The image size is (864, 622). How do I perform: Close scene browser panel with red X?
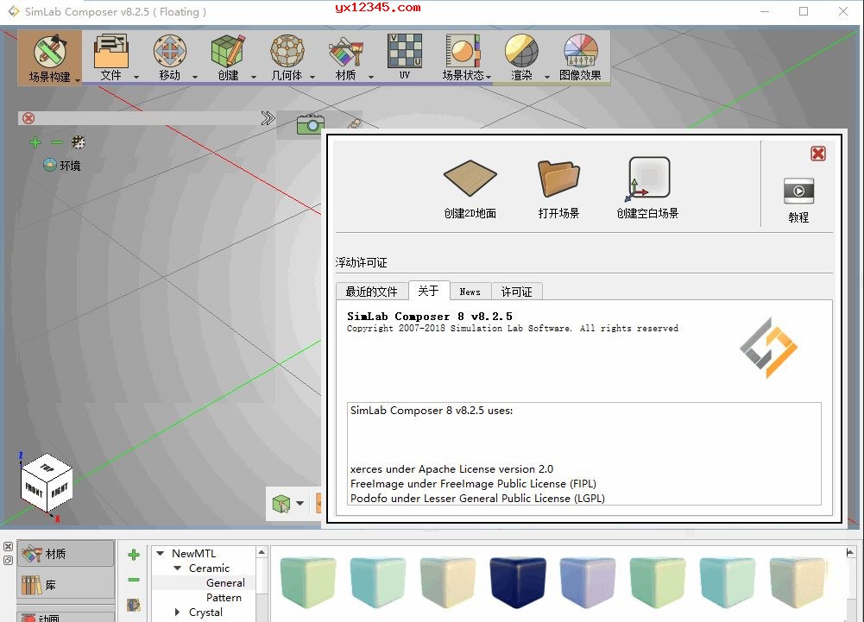28,118
